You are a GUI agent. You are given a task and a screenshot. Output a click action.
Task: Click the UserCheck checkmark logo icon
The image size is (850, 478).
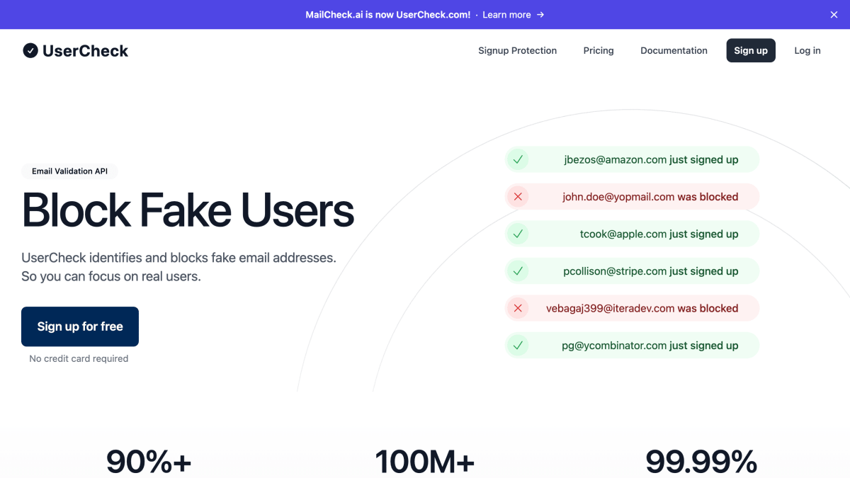pos(30,50)
